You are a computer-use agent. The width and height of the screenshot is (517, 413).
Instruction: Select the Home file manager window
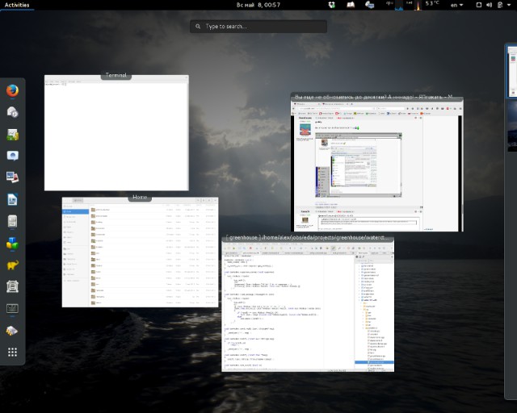click(x=140, y=252)
